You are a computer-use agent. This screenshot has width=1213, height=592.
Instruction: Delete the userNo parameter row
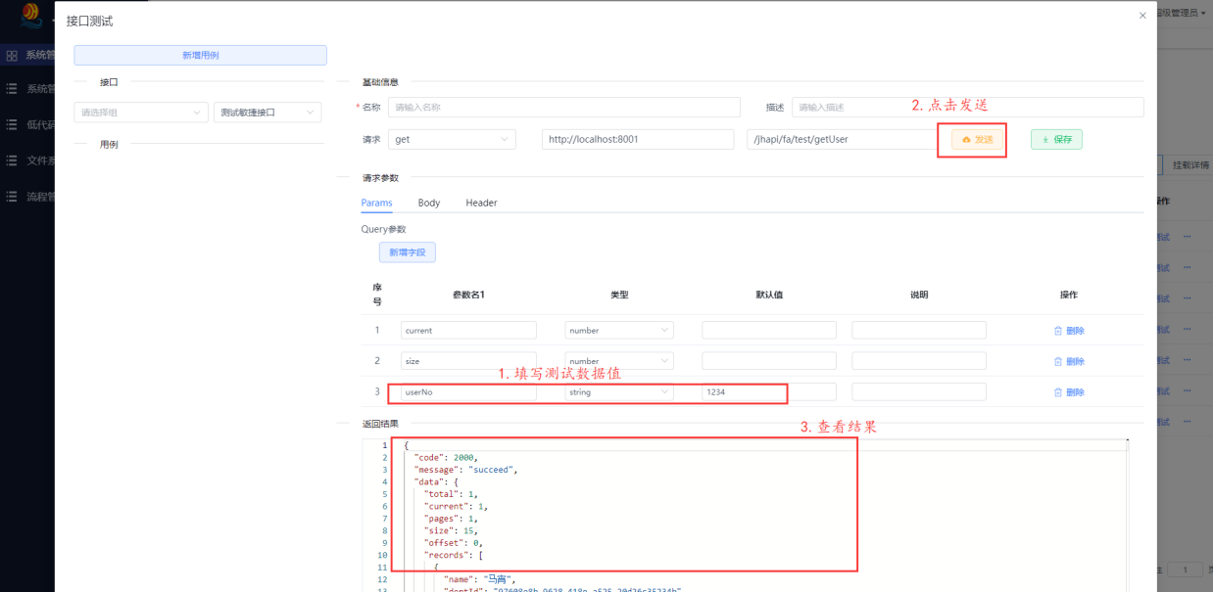coord(1069,392)
